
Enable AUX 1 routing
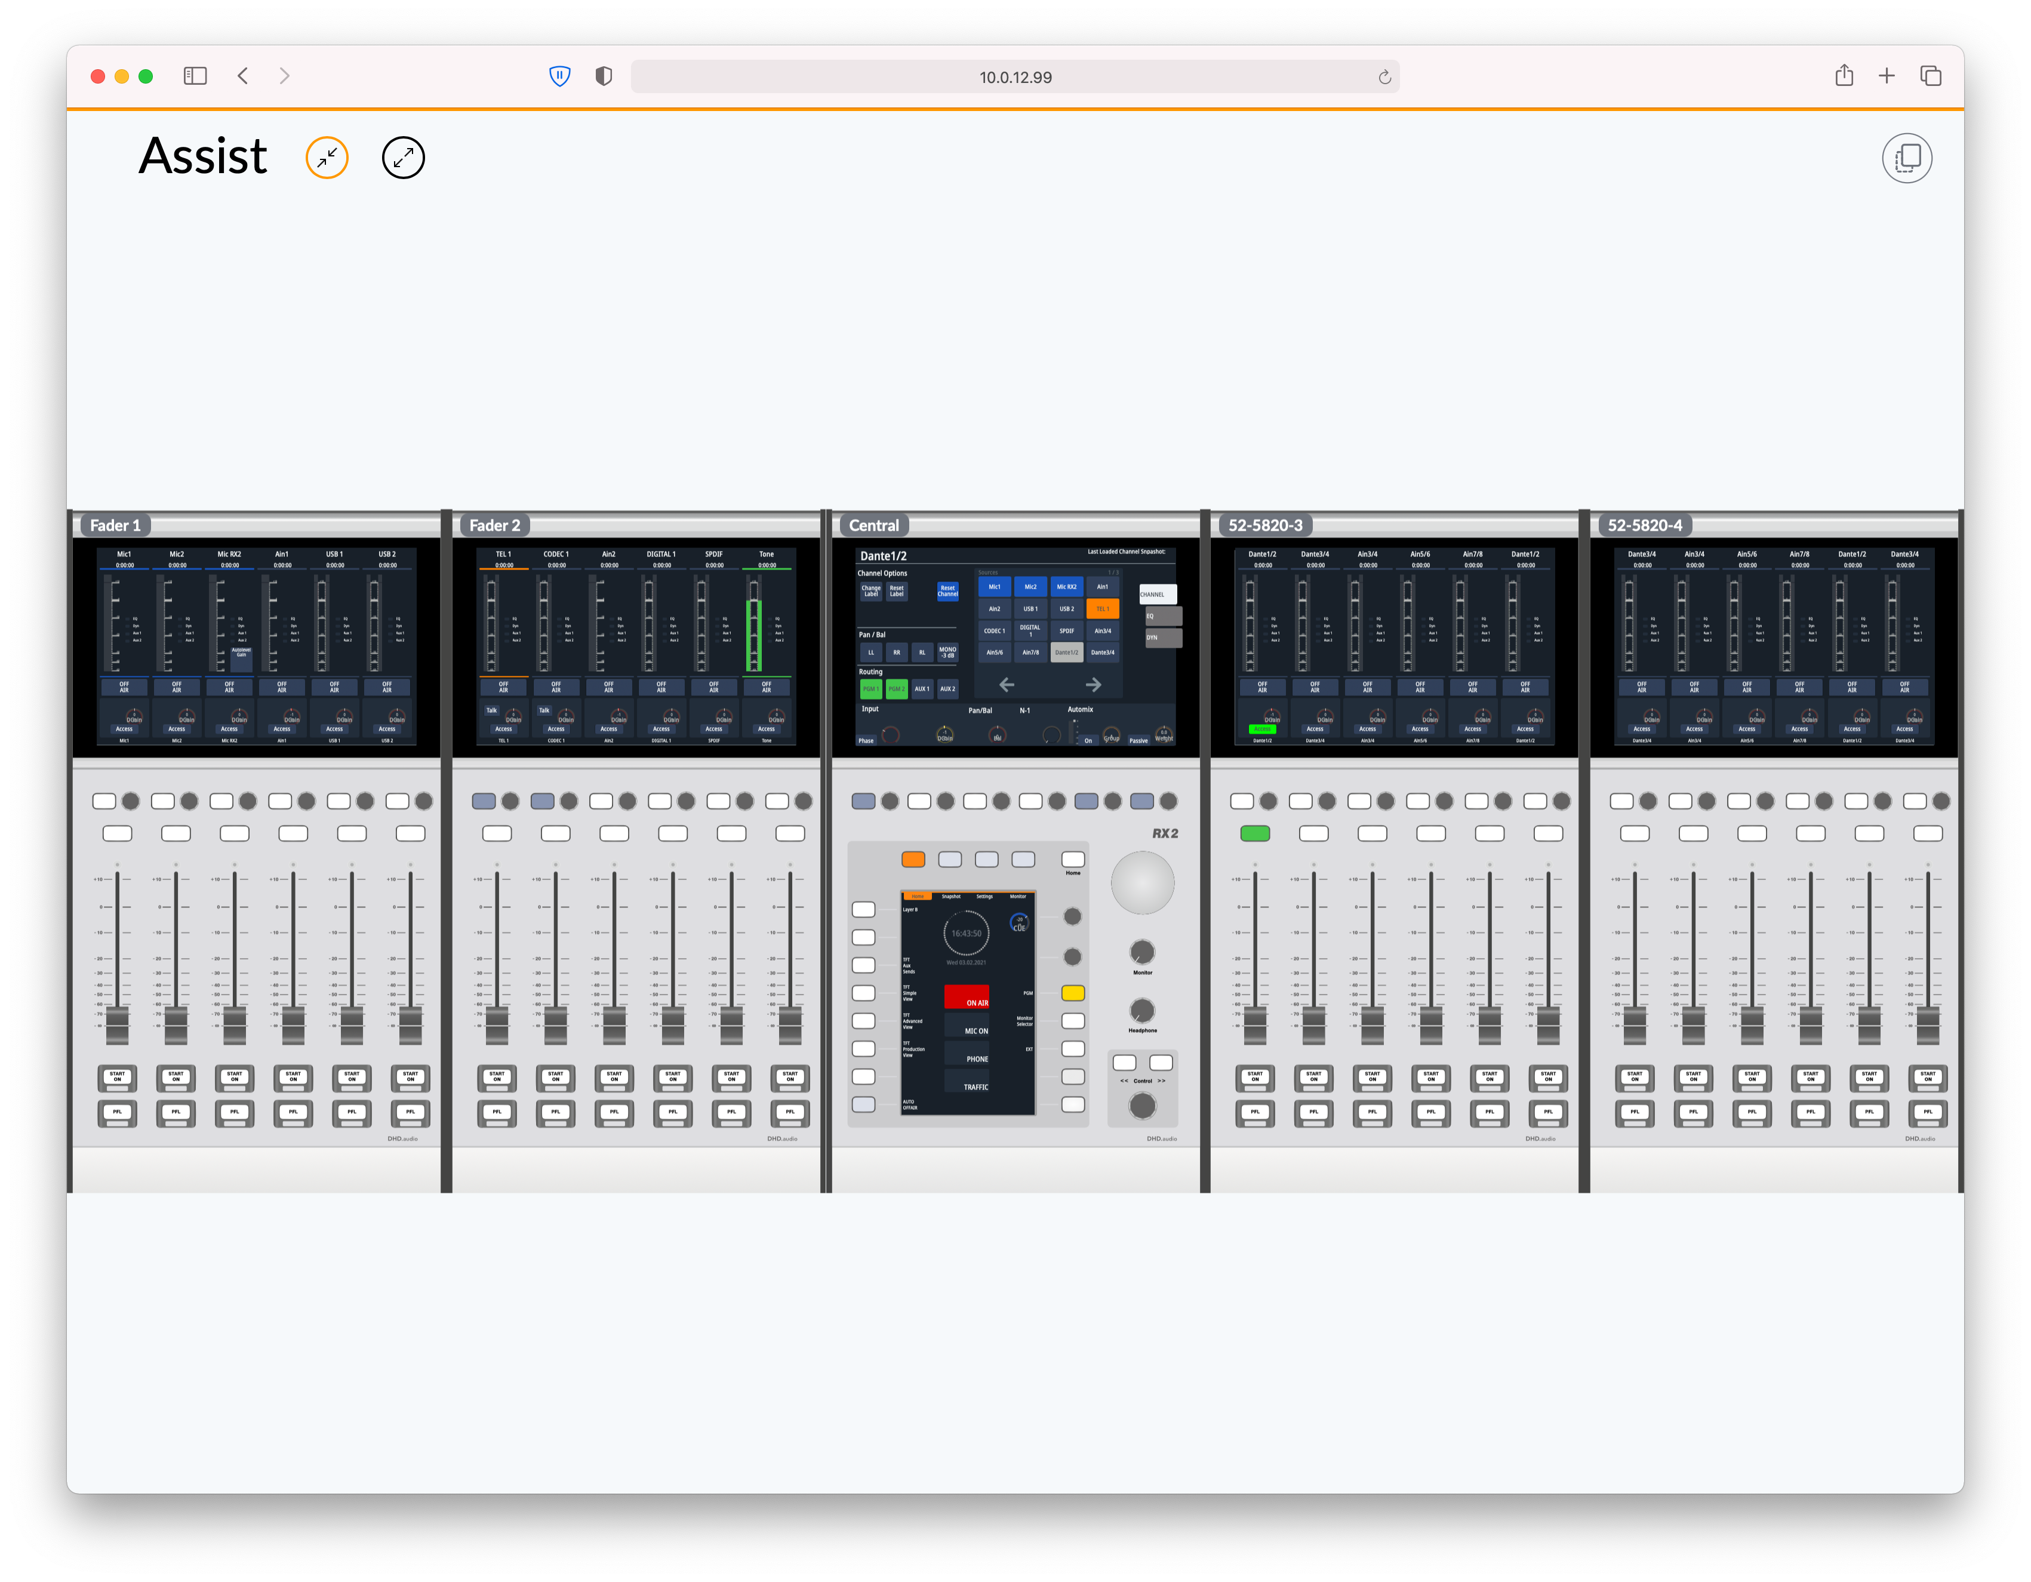pos(922,689)
